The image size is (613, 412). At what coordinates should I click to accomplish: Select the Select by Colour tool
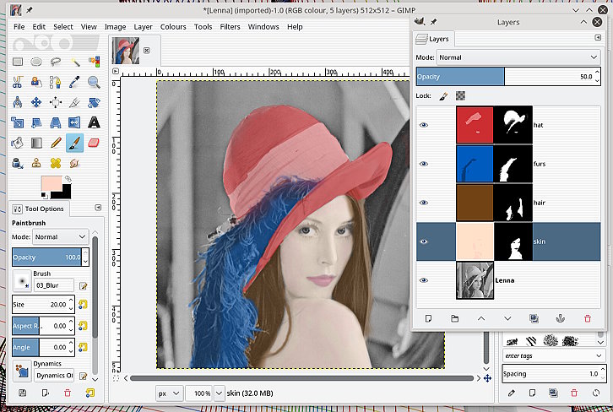(x=94, y=62)
